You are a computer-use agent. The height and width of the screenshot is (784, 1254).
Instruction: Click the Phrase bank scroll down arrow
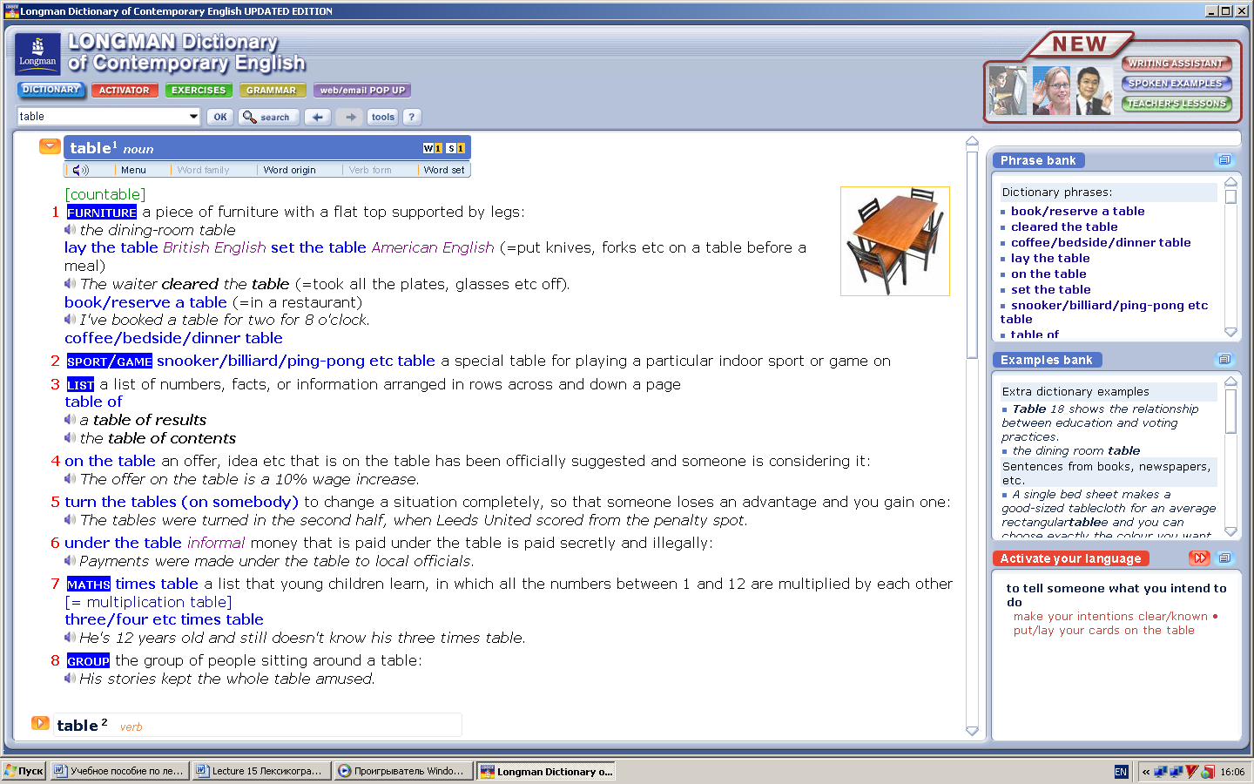coord(1230,332)
